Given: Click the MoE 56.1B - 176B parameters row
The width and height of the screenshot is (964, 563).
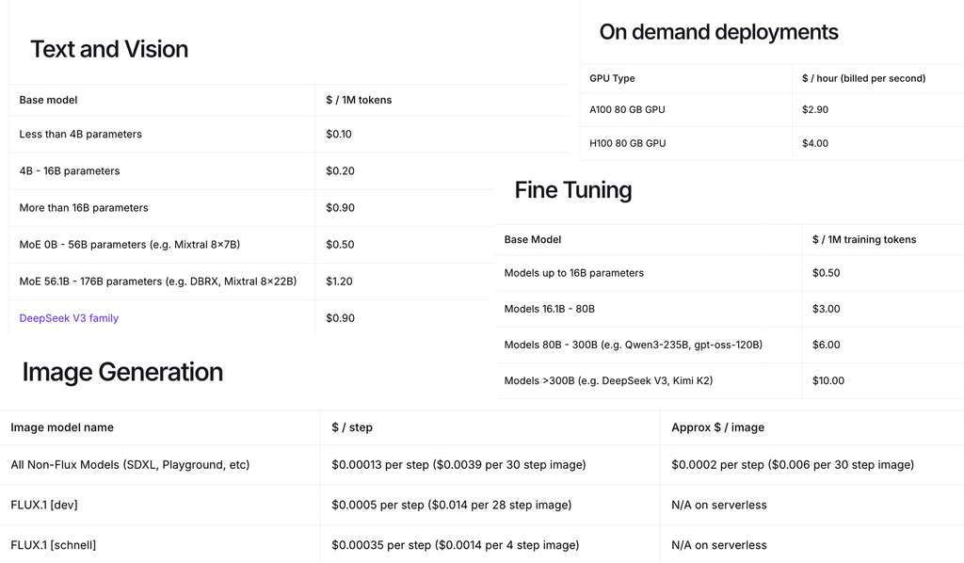Looking at the screenshot, I should point(158,281).
